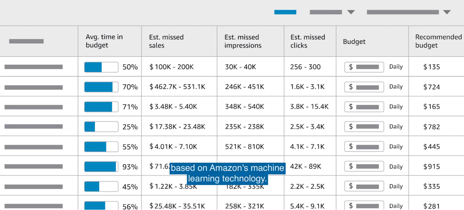Click the dollar sign in the $724 recommended row
Viewport: 464px width, 210px height.
(351, 87)
